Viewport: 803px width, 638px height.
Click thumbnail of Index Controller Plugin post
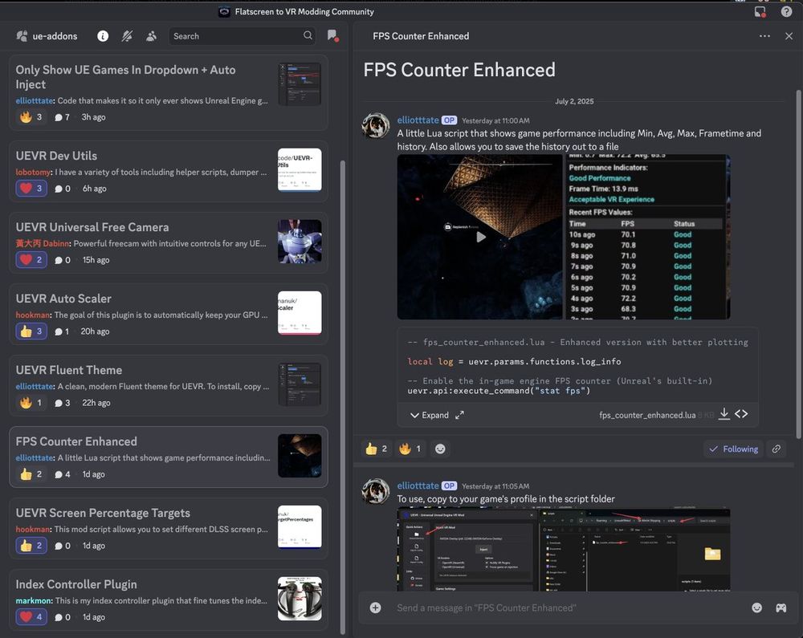click(300, 599)
